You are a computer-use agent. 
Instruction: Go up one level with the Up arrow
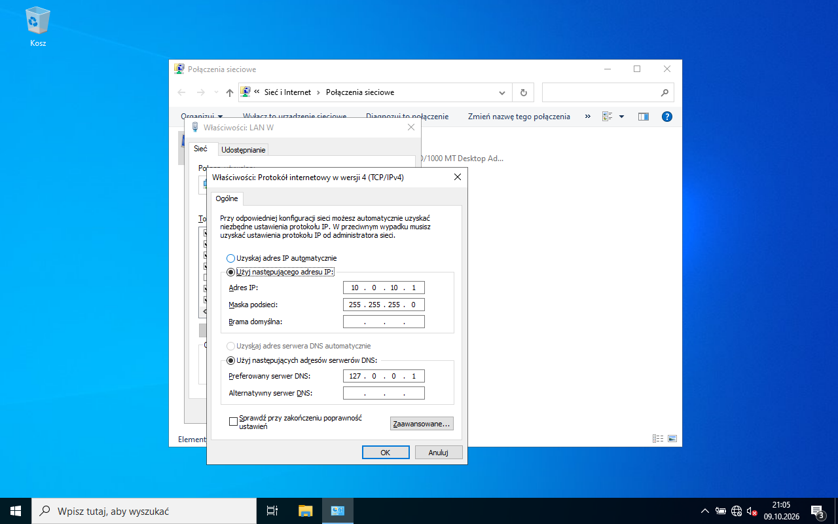click(230, 92)
